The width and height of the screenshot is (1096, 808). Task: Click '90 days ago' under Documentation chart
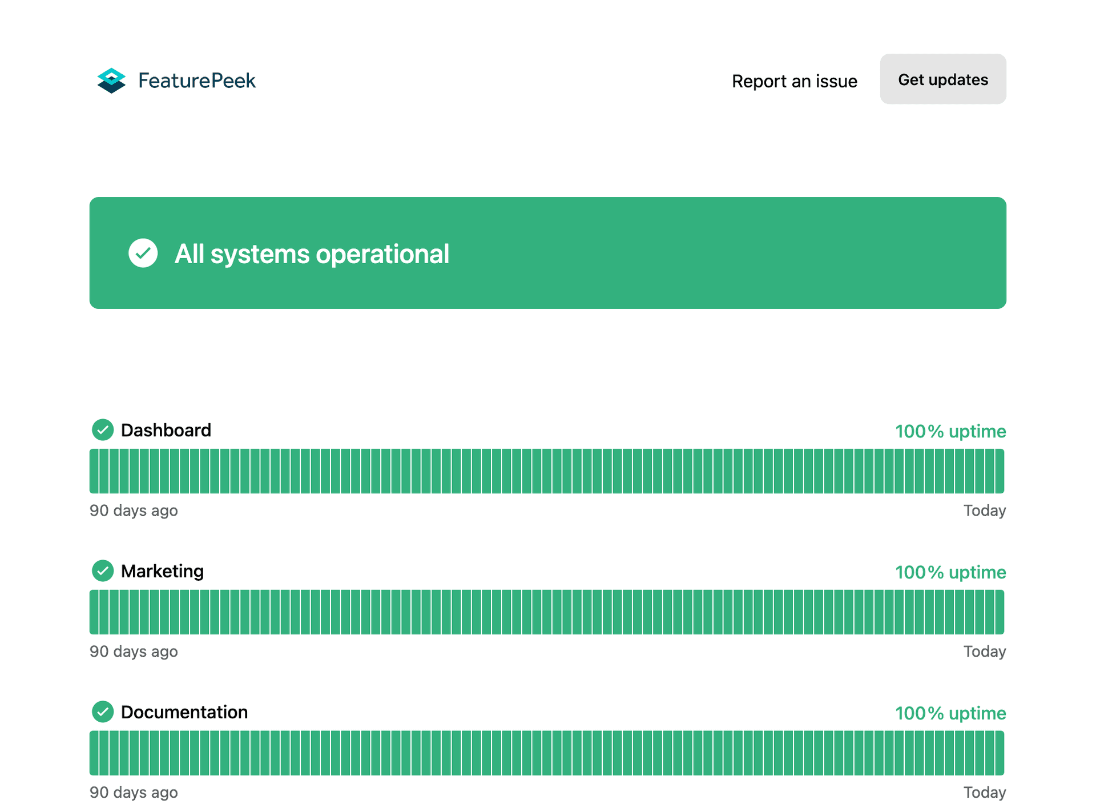pos(134,793)
